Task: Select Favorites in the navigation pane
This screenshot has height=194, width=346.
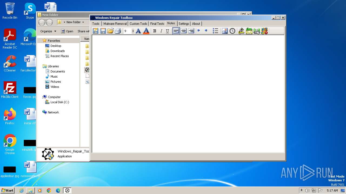Action: [54, 41]
